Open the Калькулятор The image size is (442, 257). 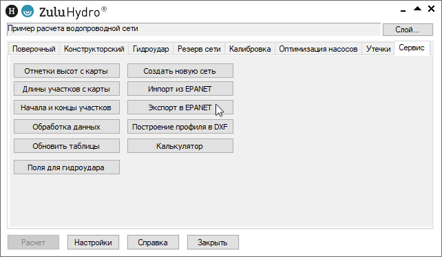180,146
